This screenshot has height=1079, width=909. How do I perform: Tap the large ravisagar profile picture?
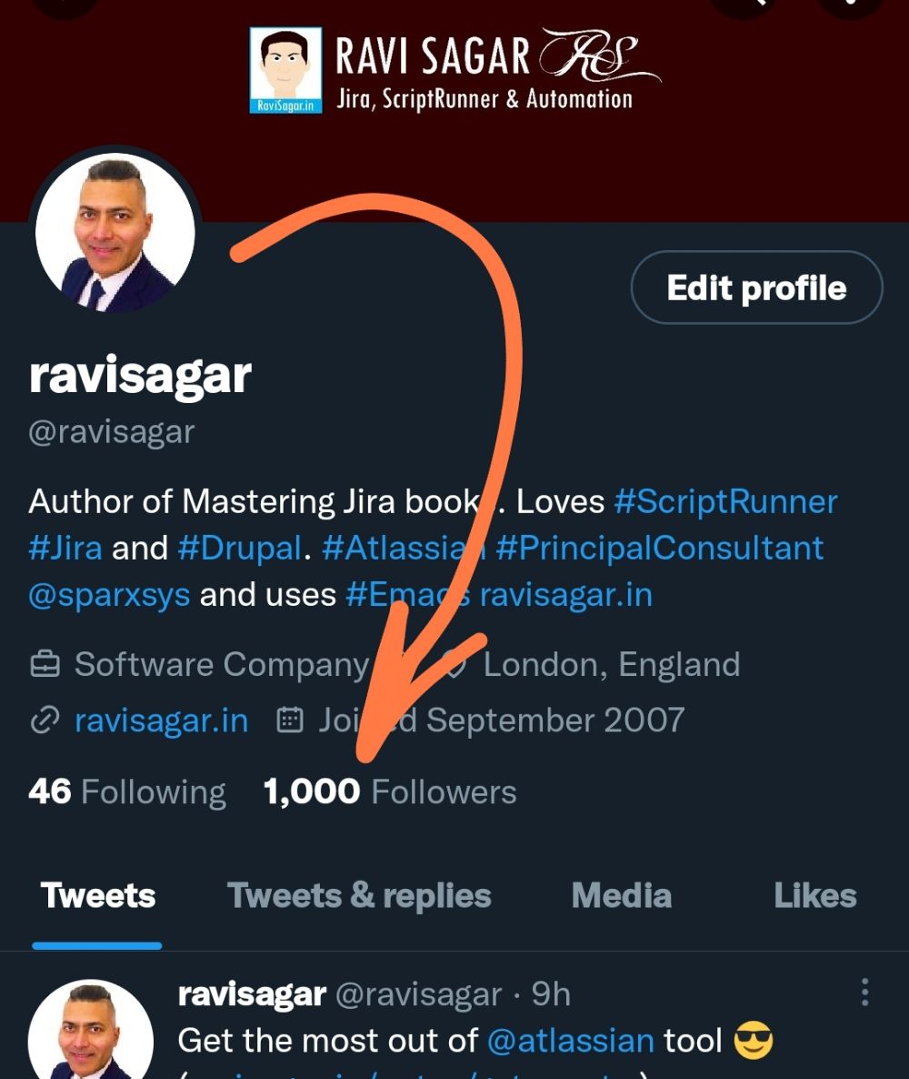(x=115, y=232)
